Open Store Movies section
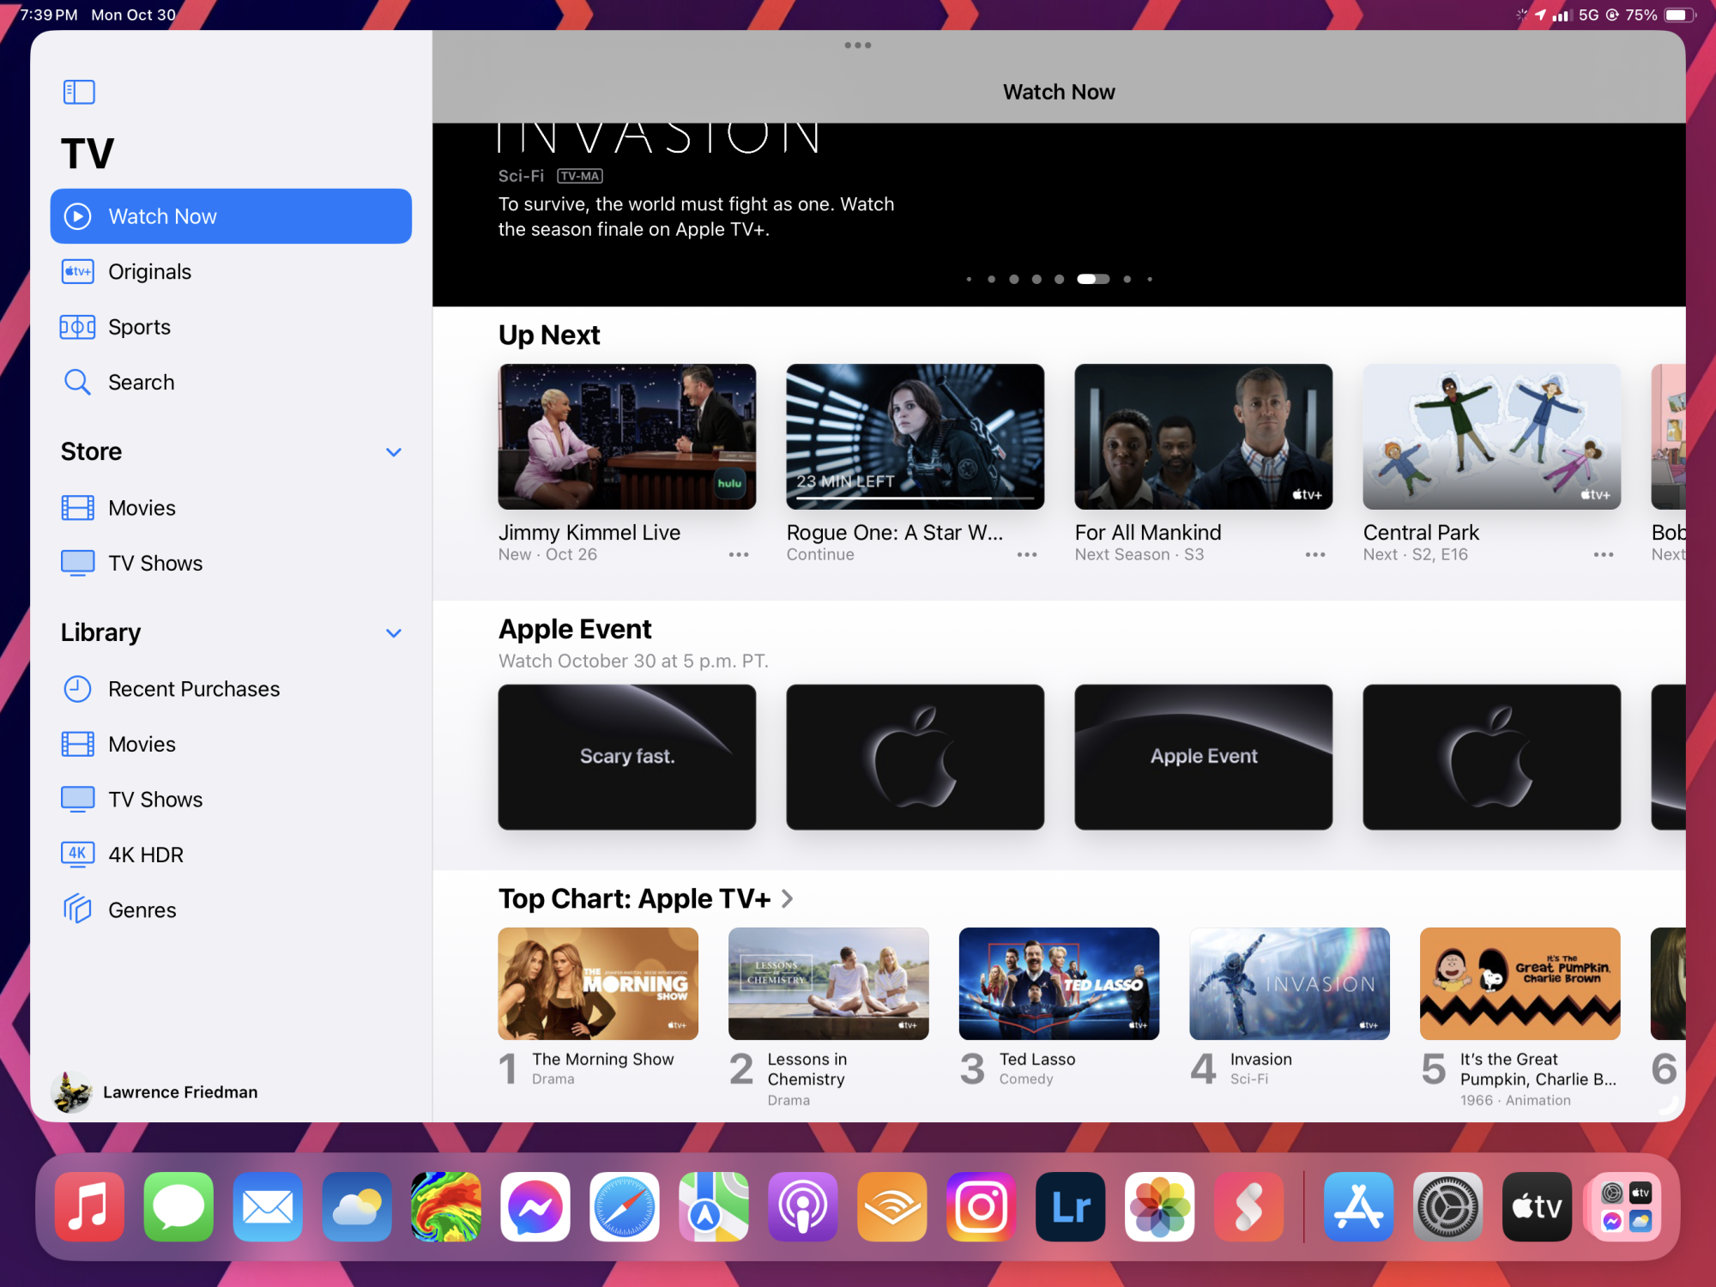This screenshot has width=1716, height=1287. (x=142, y=508)
